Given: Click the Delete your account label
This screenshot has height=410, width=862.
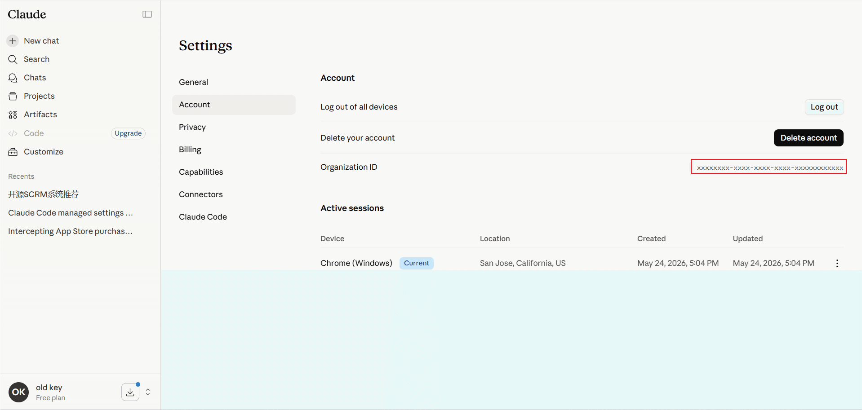Looking at the screenshot, I should click(358, 138).
